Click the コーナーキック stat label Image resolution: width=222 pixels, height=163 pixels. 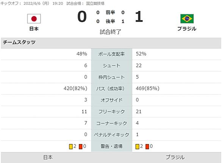point(111,123)
